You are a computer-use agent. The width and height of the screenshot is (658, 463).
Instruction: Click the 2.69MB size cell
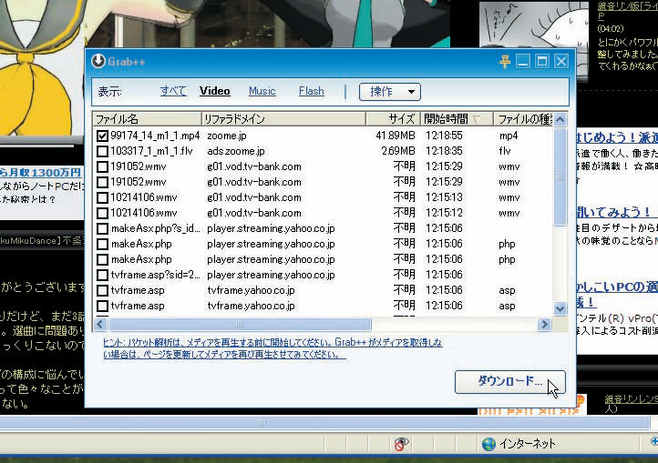398,151
